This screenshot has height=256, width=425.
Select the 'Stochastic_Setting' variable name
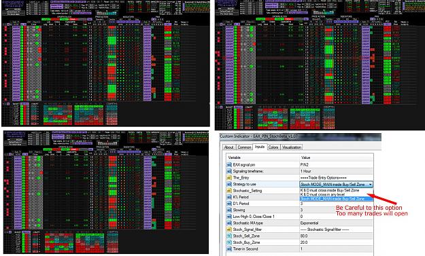248,191
